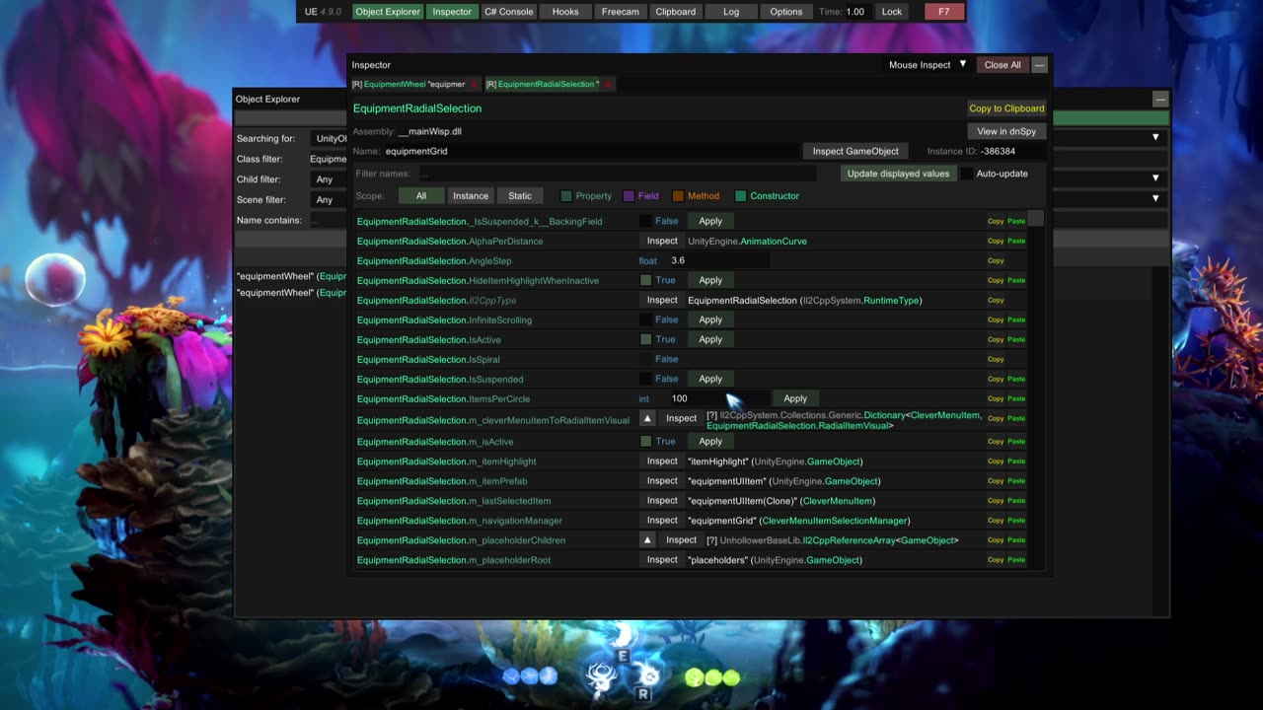The height and width of the screenshot is (710, 1263).
Task: Copy the IsSpiral value
Action: pos(996,359)
